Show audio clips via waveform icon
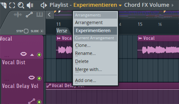Screen dimensions: 179x104 18,15
